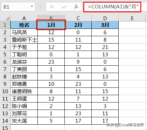Click the name cell 于予菊
This screenshot has height=130, width=147.
click(24, 47)
